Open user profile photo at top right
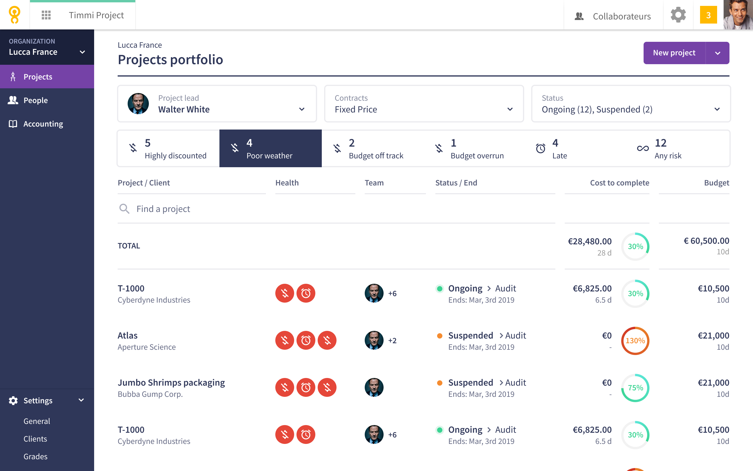Screen dimensions: 753x471 (738, 15)
